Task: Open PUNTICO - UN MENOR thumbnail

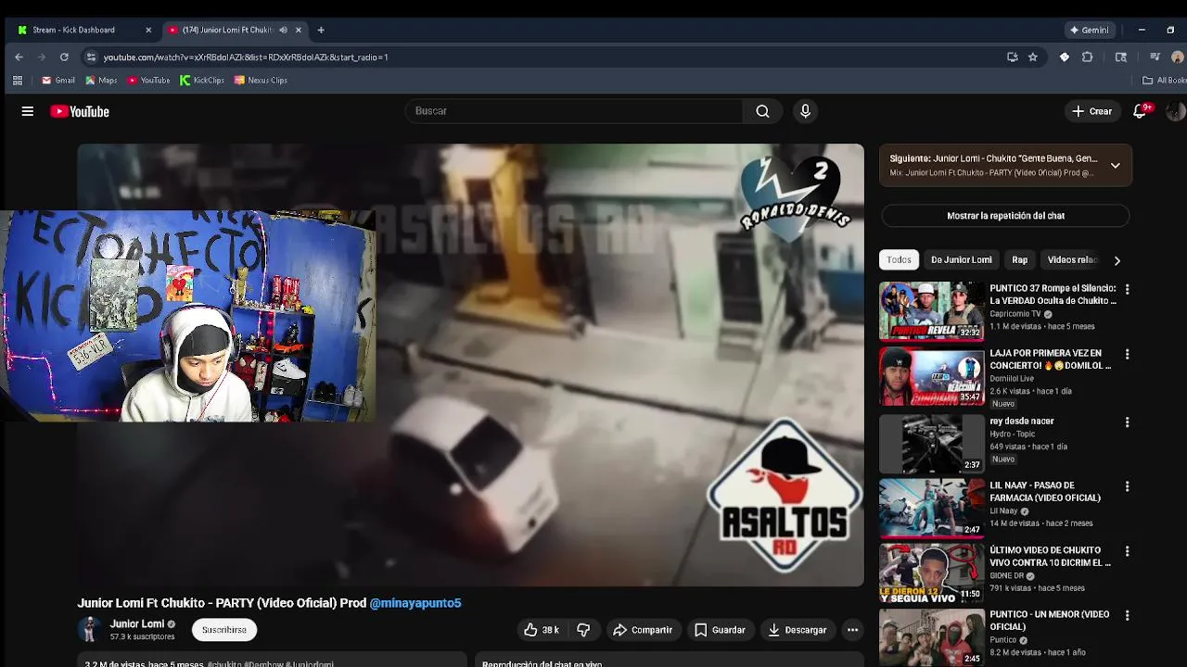Action: click(931, 637)
